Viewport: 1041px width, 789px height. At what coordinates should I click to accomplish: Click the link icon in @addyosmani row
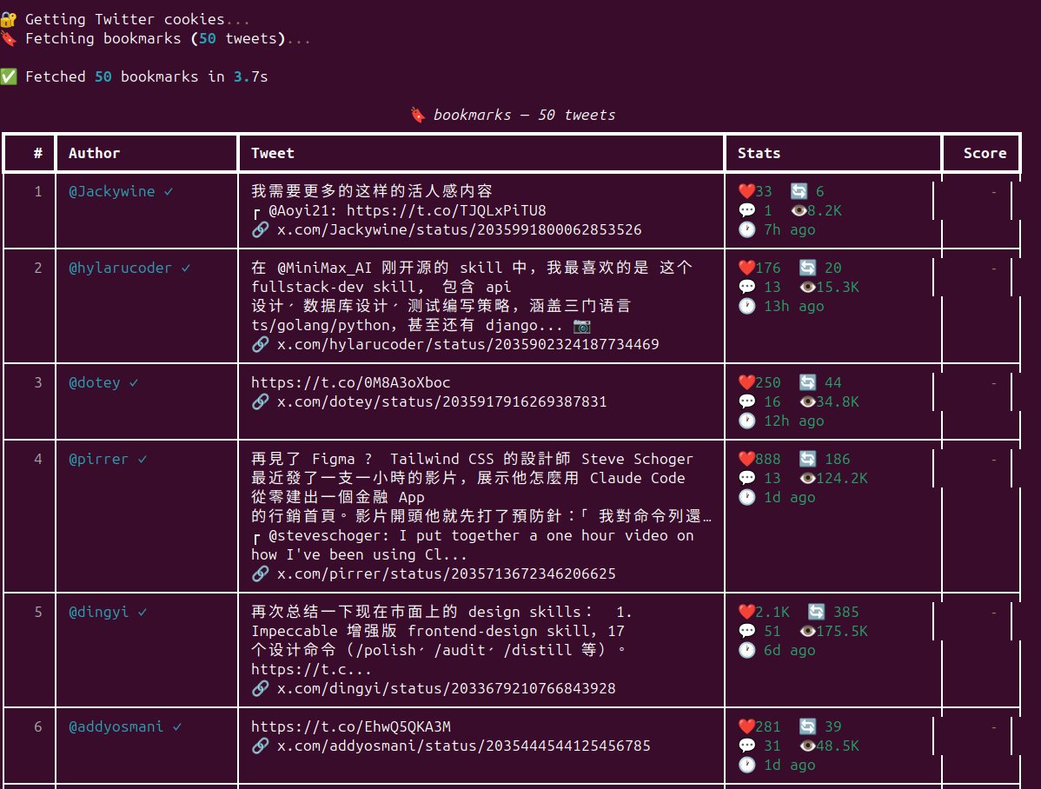coord(261,746)
